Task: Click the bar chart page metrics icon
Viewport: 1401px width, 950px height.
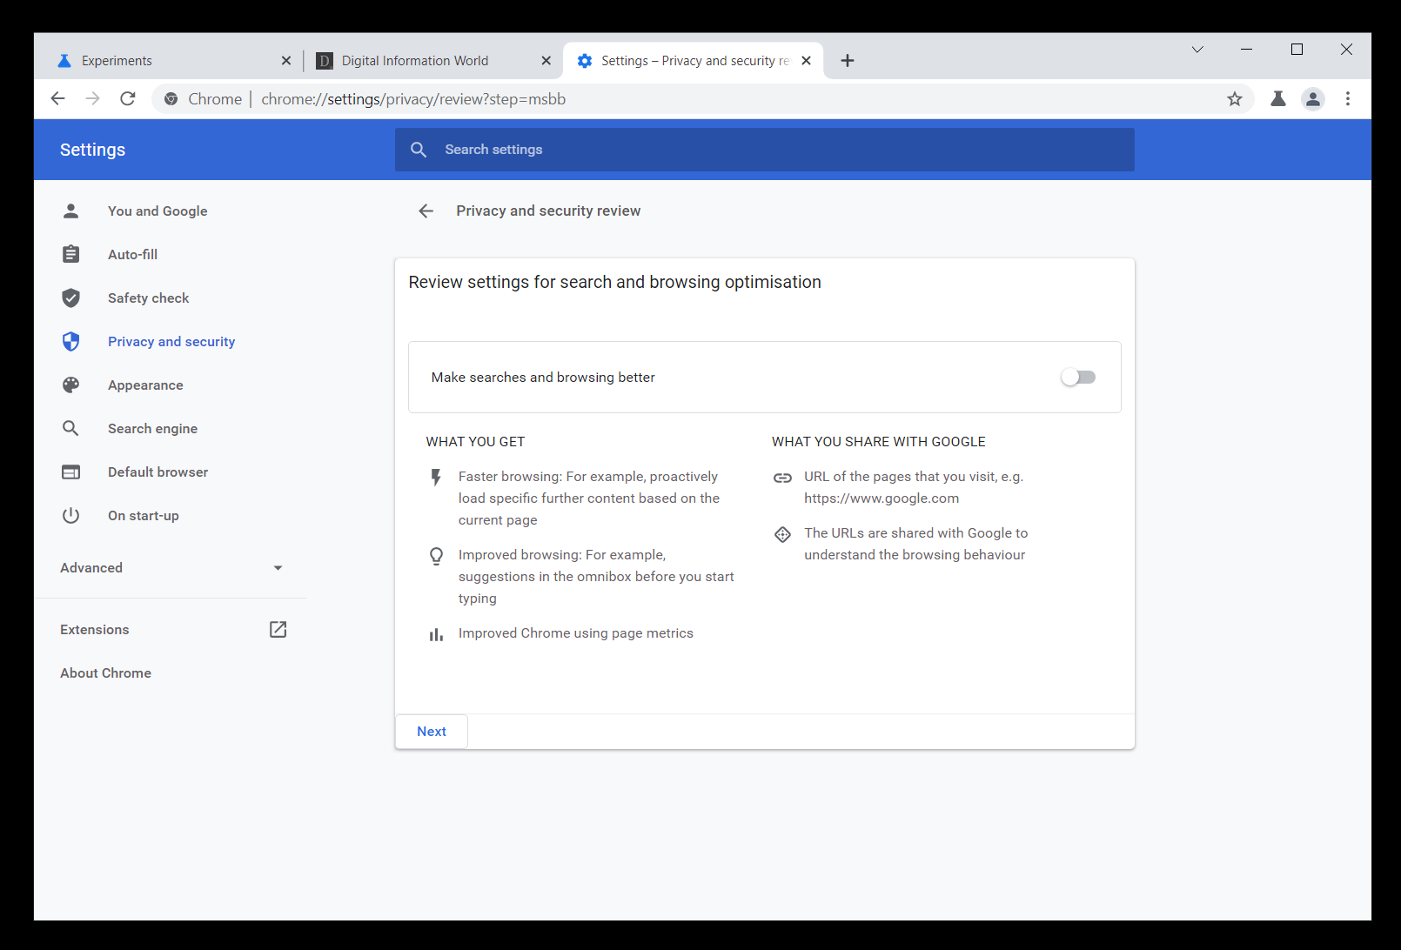Action: pos(436,634)
